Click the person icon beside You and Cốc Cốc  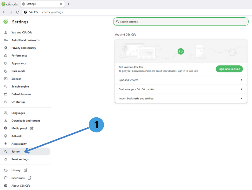click(x=5, y=32)
